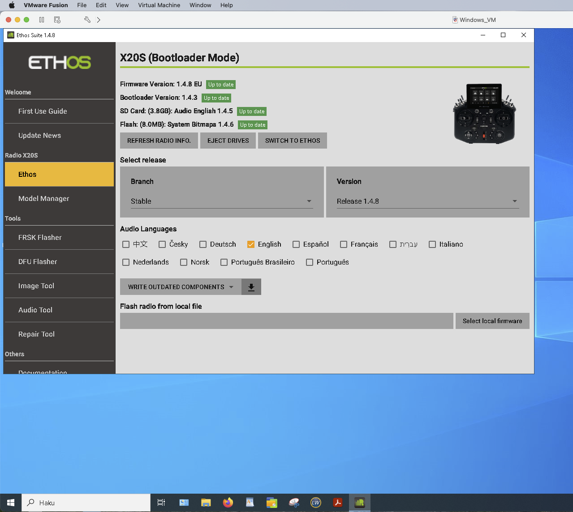This screenshot has width=573, height=512.
Task: Open Adobe Acrobat from the taskbar
Action: coord(337,502)
